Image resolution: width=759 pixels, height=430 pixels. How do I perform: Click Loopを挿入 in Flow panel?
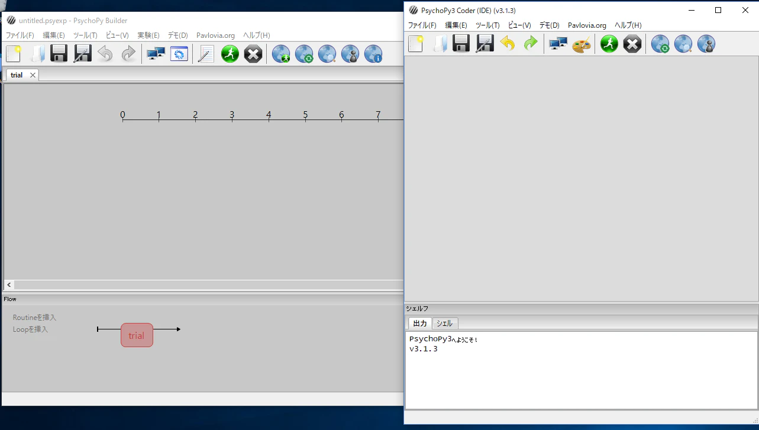tap(31, 329)
